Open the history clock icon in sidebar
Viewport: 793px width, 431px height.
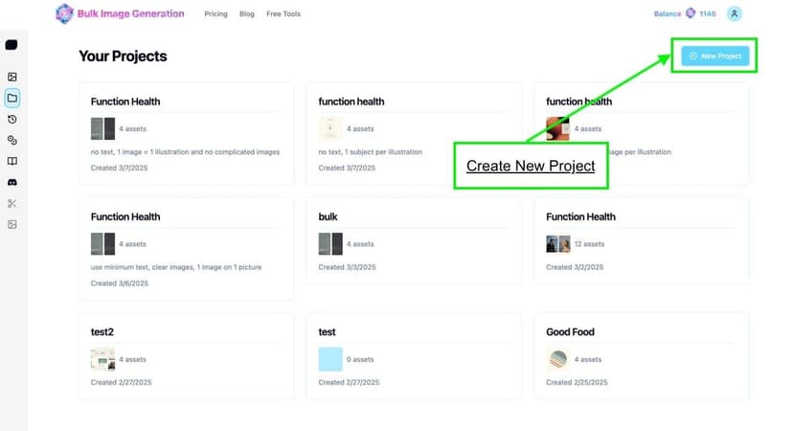click(12, 120)
